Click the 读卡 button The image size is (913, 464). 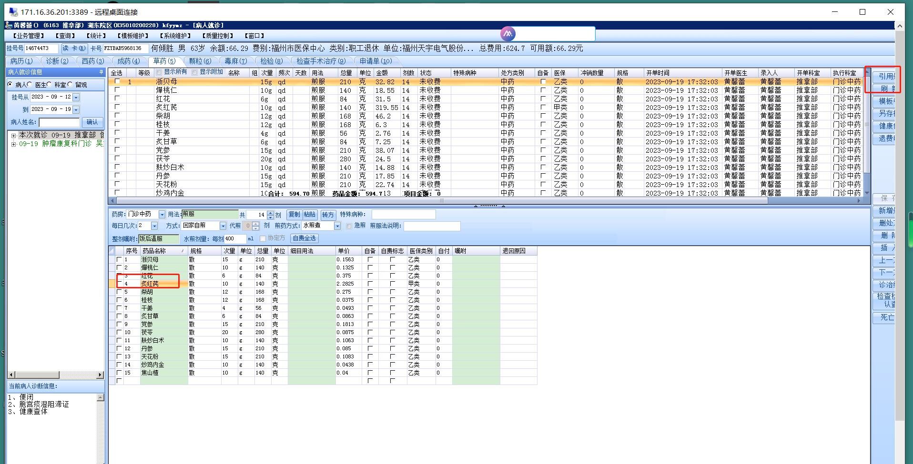pyautogui.click(x=74, y=48)
